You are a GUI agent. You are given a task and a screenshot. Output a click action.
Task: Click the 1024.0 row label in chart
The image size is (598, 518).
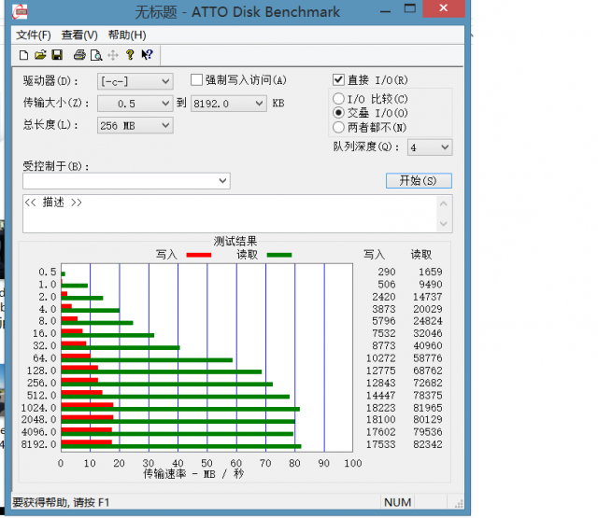click(x=38, y=408)
